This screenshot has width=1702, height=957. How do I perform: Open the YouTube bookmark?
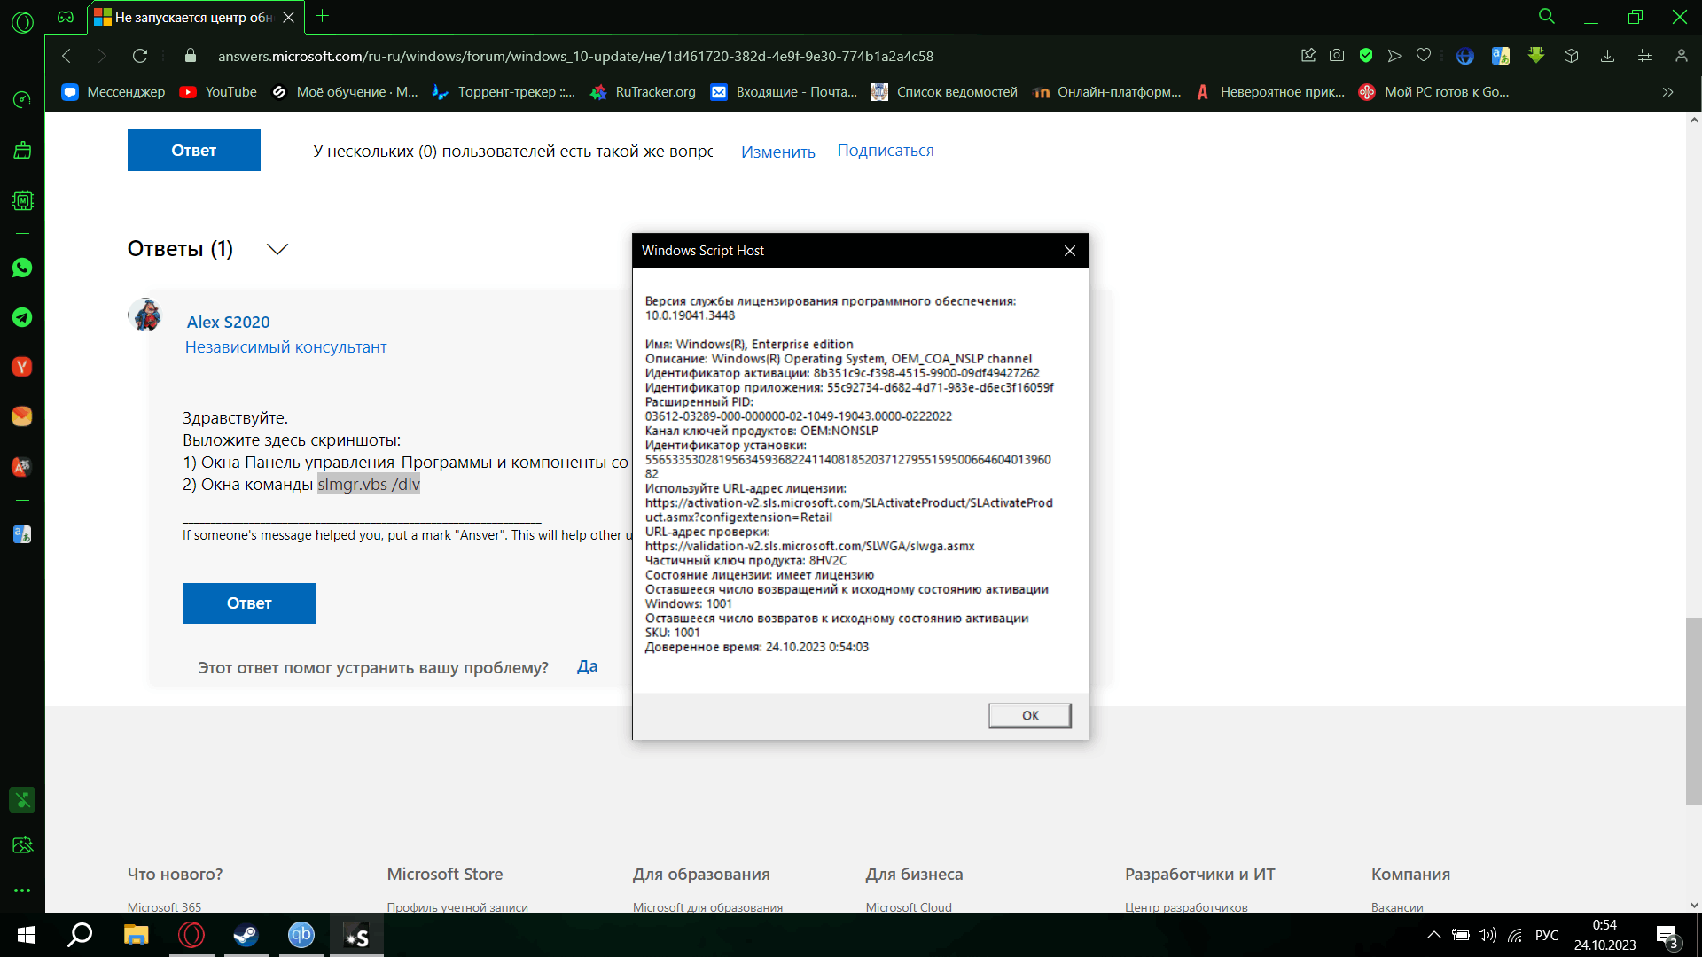pyautogui.click(x=218, y=92)
